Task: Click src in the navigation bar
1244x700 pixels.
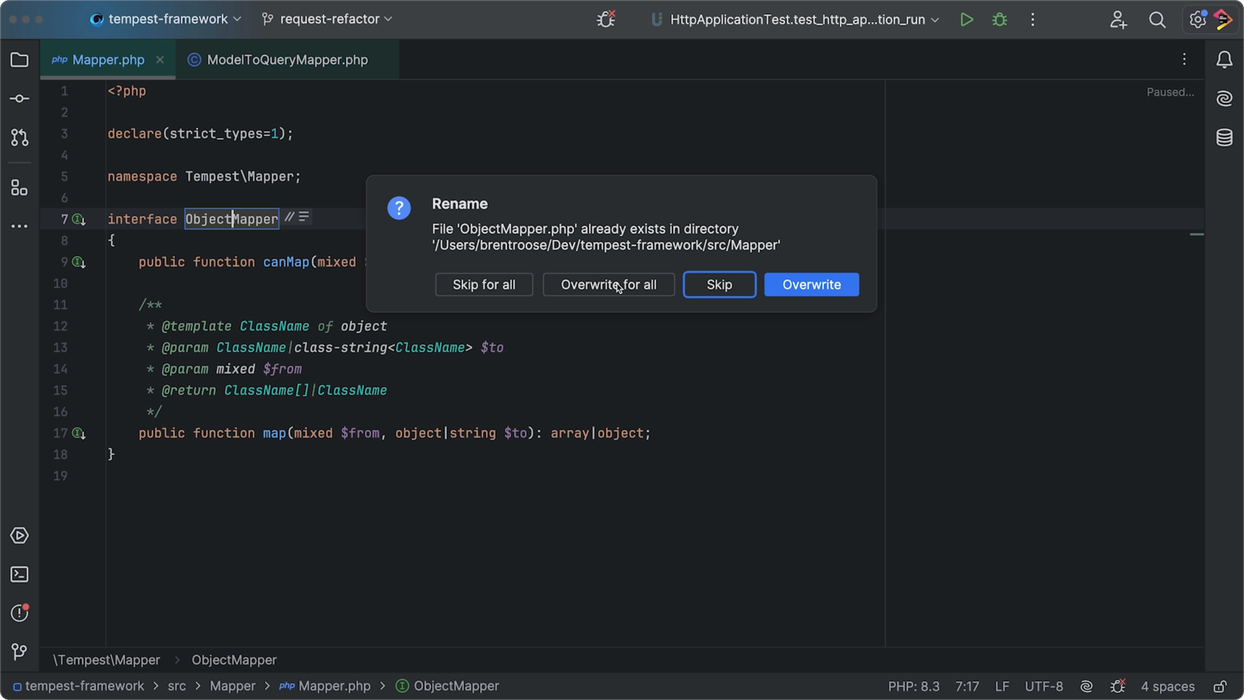Action: [x=177, y=686]
